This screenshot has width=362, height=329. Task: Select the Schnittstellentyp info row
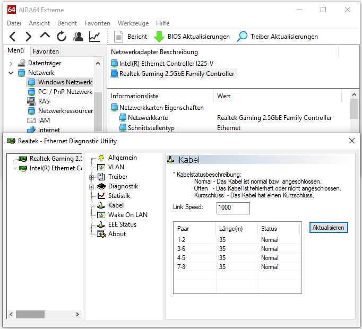(151, 128)
